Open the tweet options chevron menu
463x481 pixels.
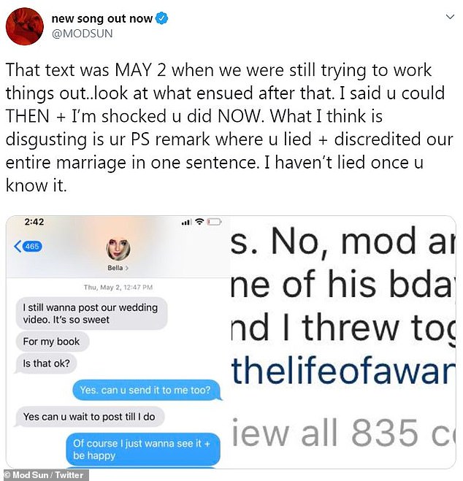tap(450, 18)
